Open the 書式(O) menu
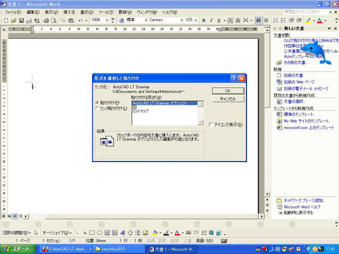Viewport: 339px width, 254px height. coord(87,12)
